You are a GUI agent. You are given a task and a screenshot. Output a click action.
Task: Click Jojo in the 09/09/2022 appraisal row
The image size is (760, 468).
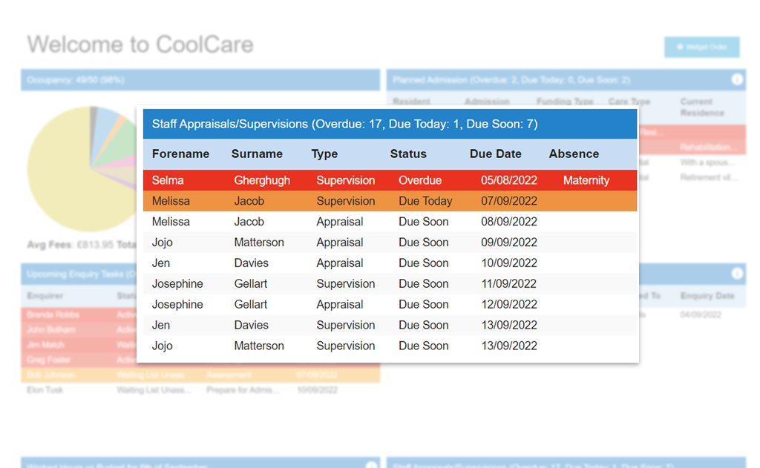[x=163, y=243]
